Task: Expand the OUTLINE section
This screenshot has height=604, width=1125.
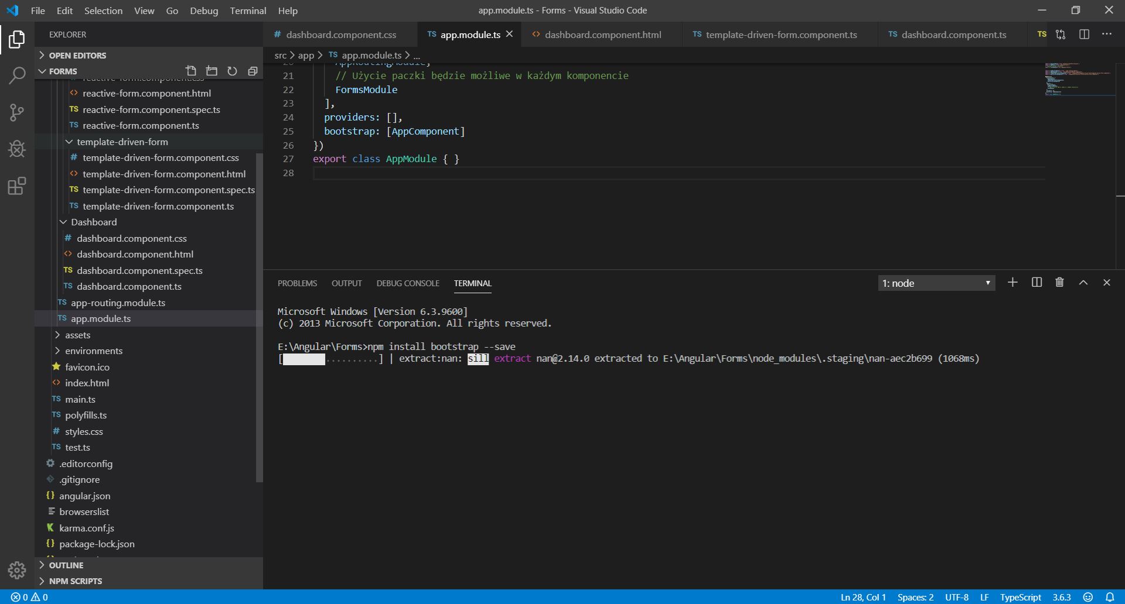Action: click(149, 565)
